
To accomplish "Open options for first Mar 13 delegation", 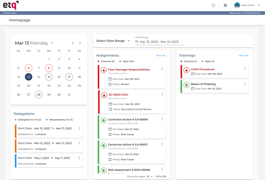I will click(79, 128).
